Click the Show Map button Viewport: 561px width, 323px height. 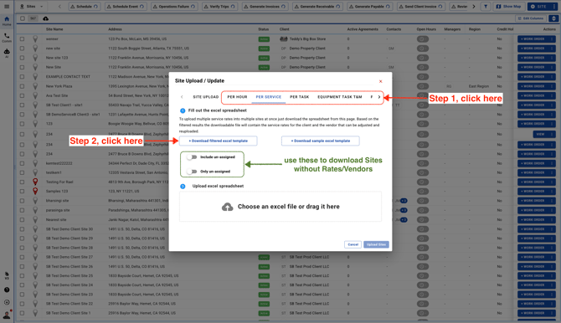[509, 7]
